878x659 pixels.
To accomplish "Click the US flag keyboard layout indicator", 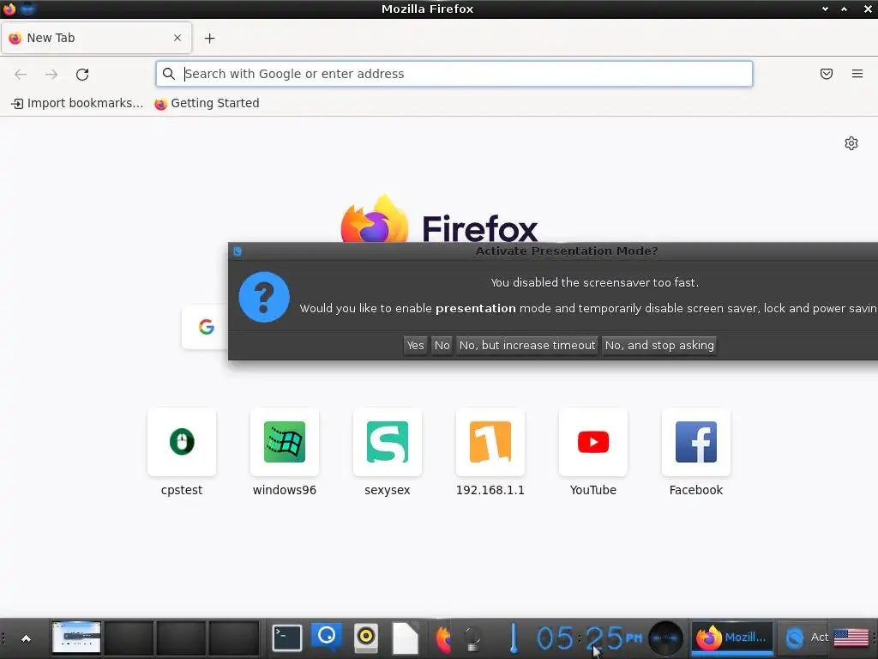I will 851,638.
